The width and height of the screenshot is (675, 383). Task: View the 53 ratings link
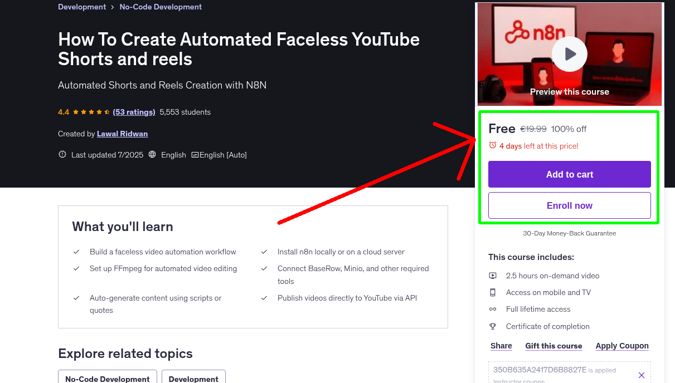tap(134, 112)
